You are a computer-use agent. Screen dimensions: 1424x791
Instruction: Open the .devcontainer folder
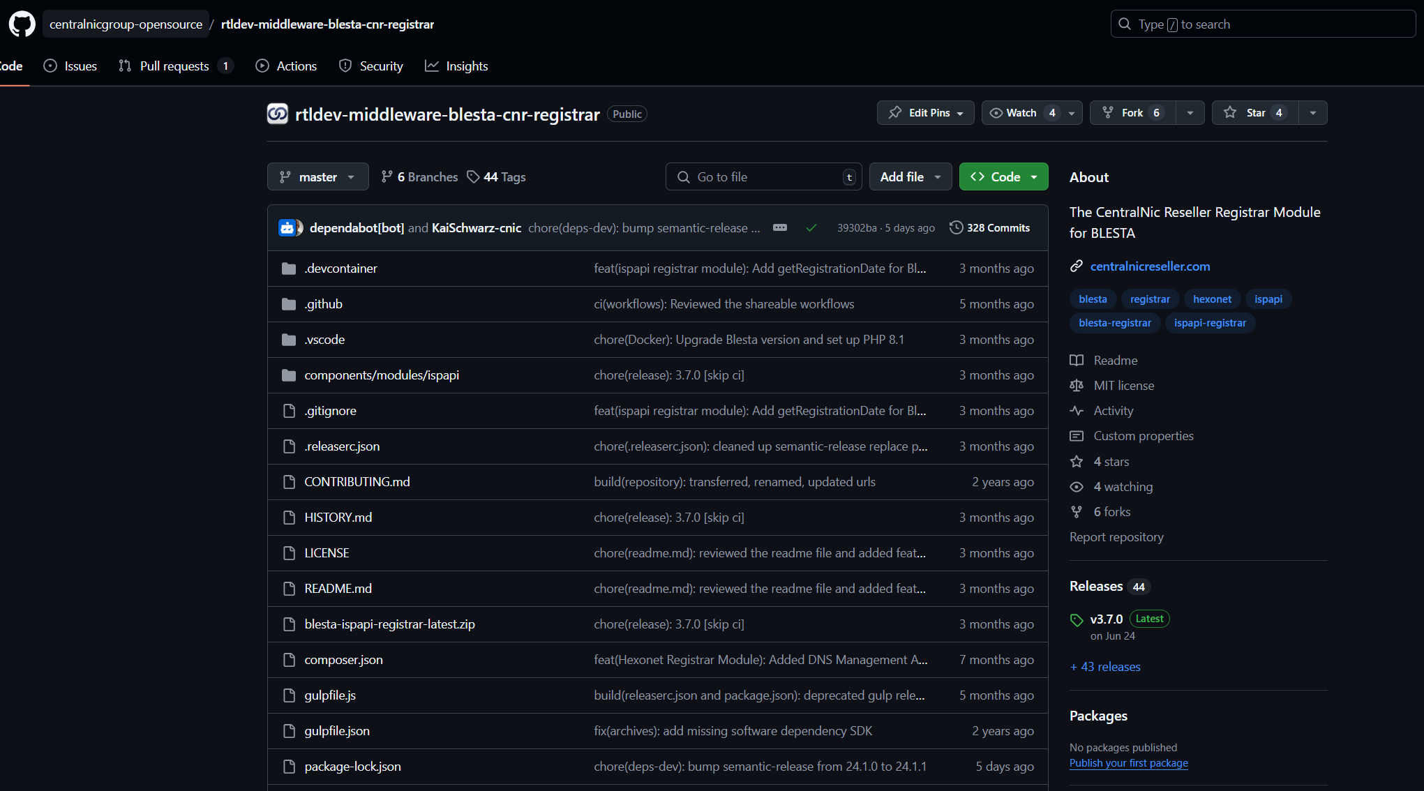[340, 268]
